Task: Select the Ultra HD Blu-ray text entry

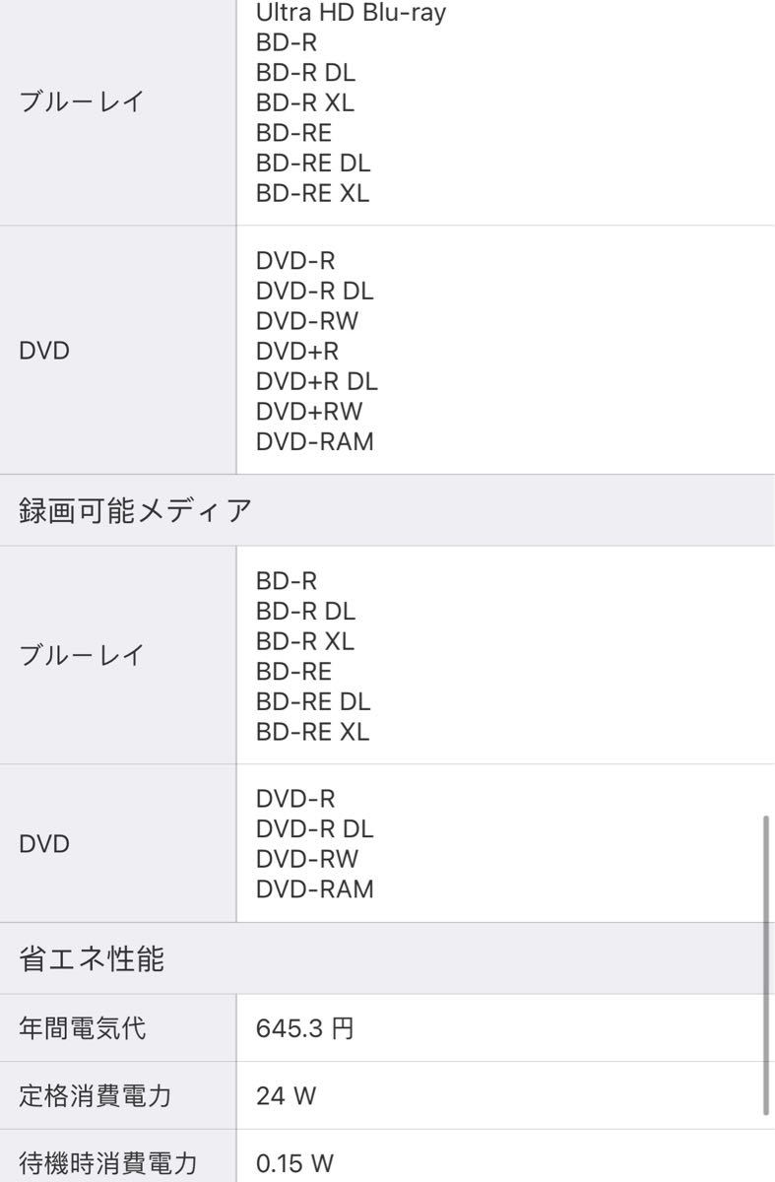Action: 351,13
